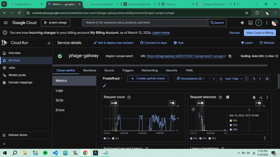Switch to the Networking tab
Screen dimensions: 280x157
150,70
